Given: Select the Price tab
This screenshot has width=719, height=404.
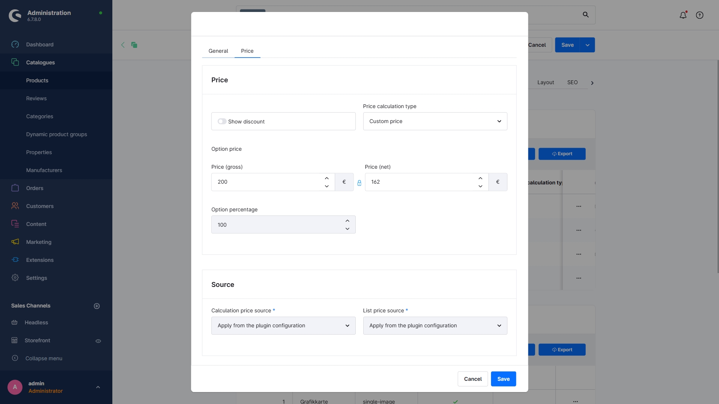Looking at the screenshot, I should click(x=247, y=51).
